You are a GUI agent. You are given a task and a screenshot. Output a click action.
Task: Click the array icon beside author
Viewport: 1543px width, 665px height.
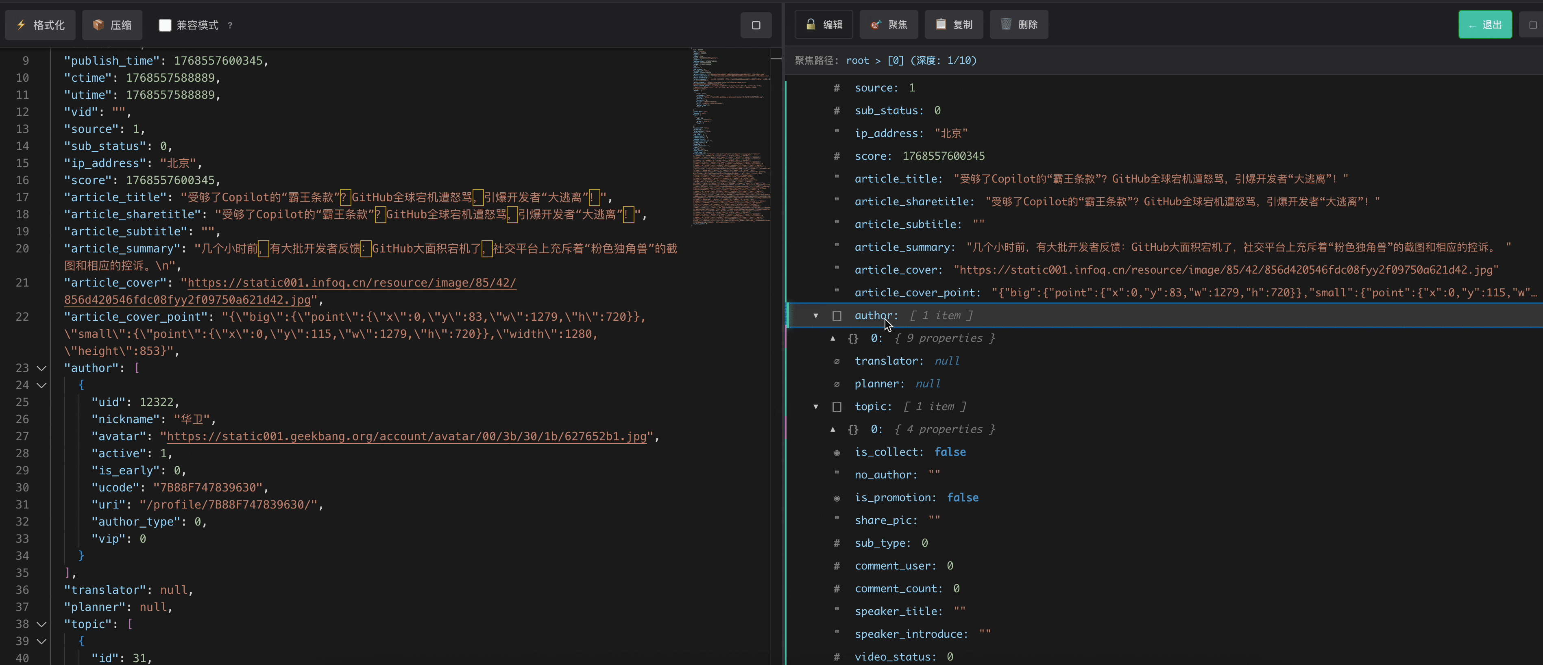pos(837,315)
